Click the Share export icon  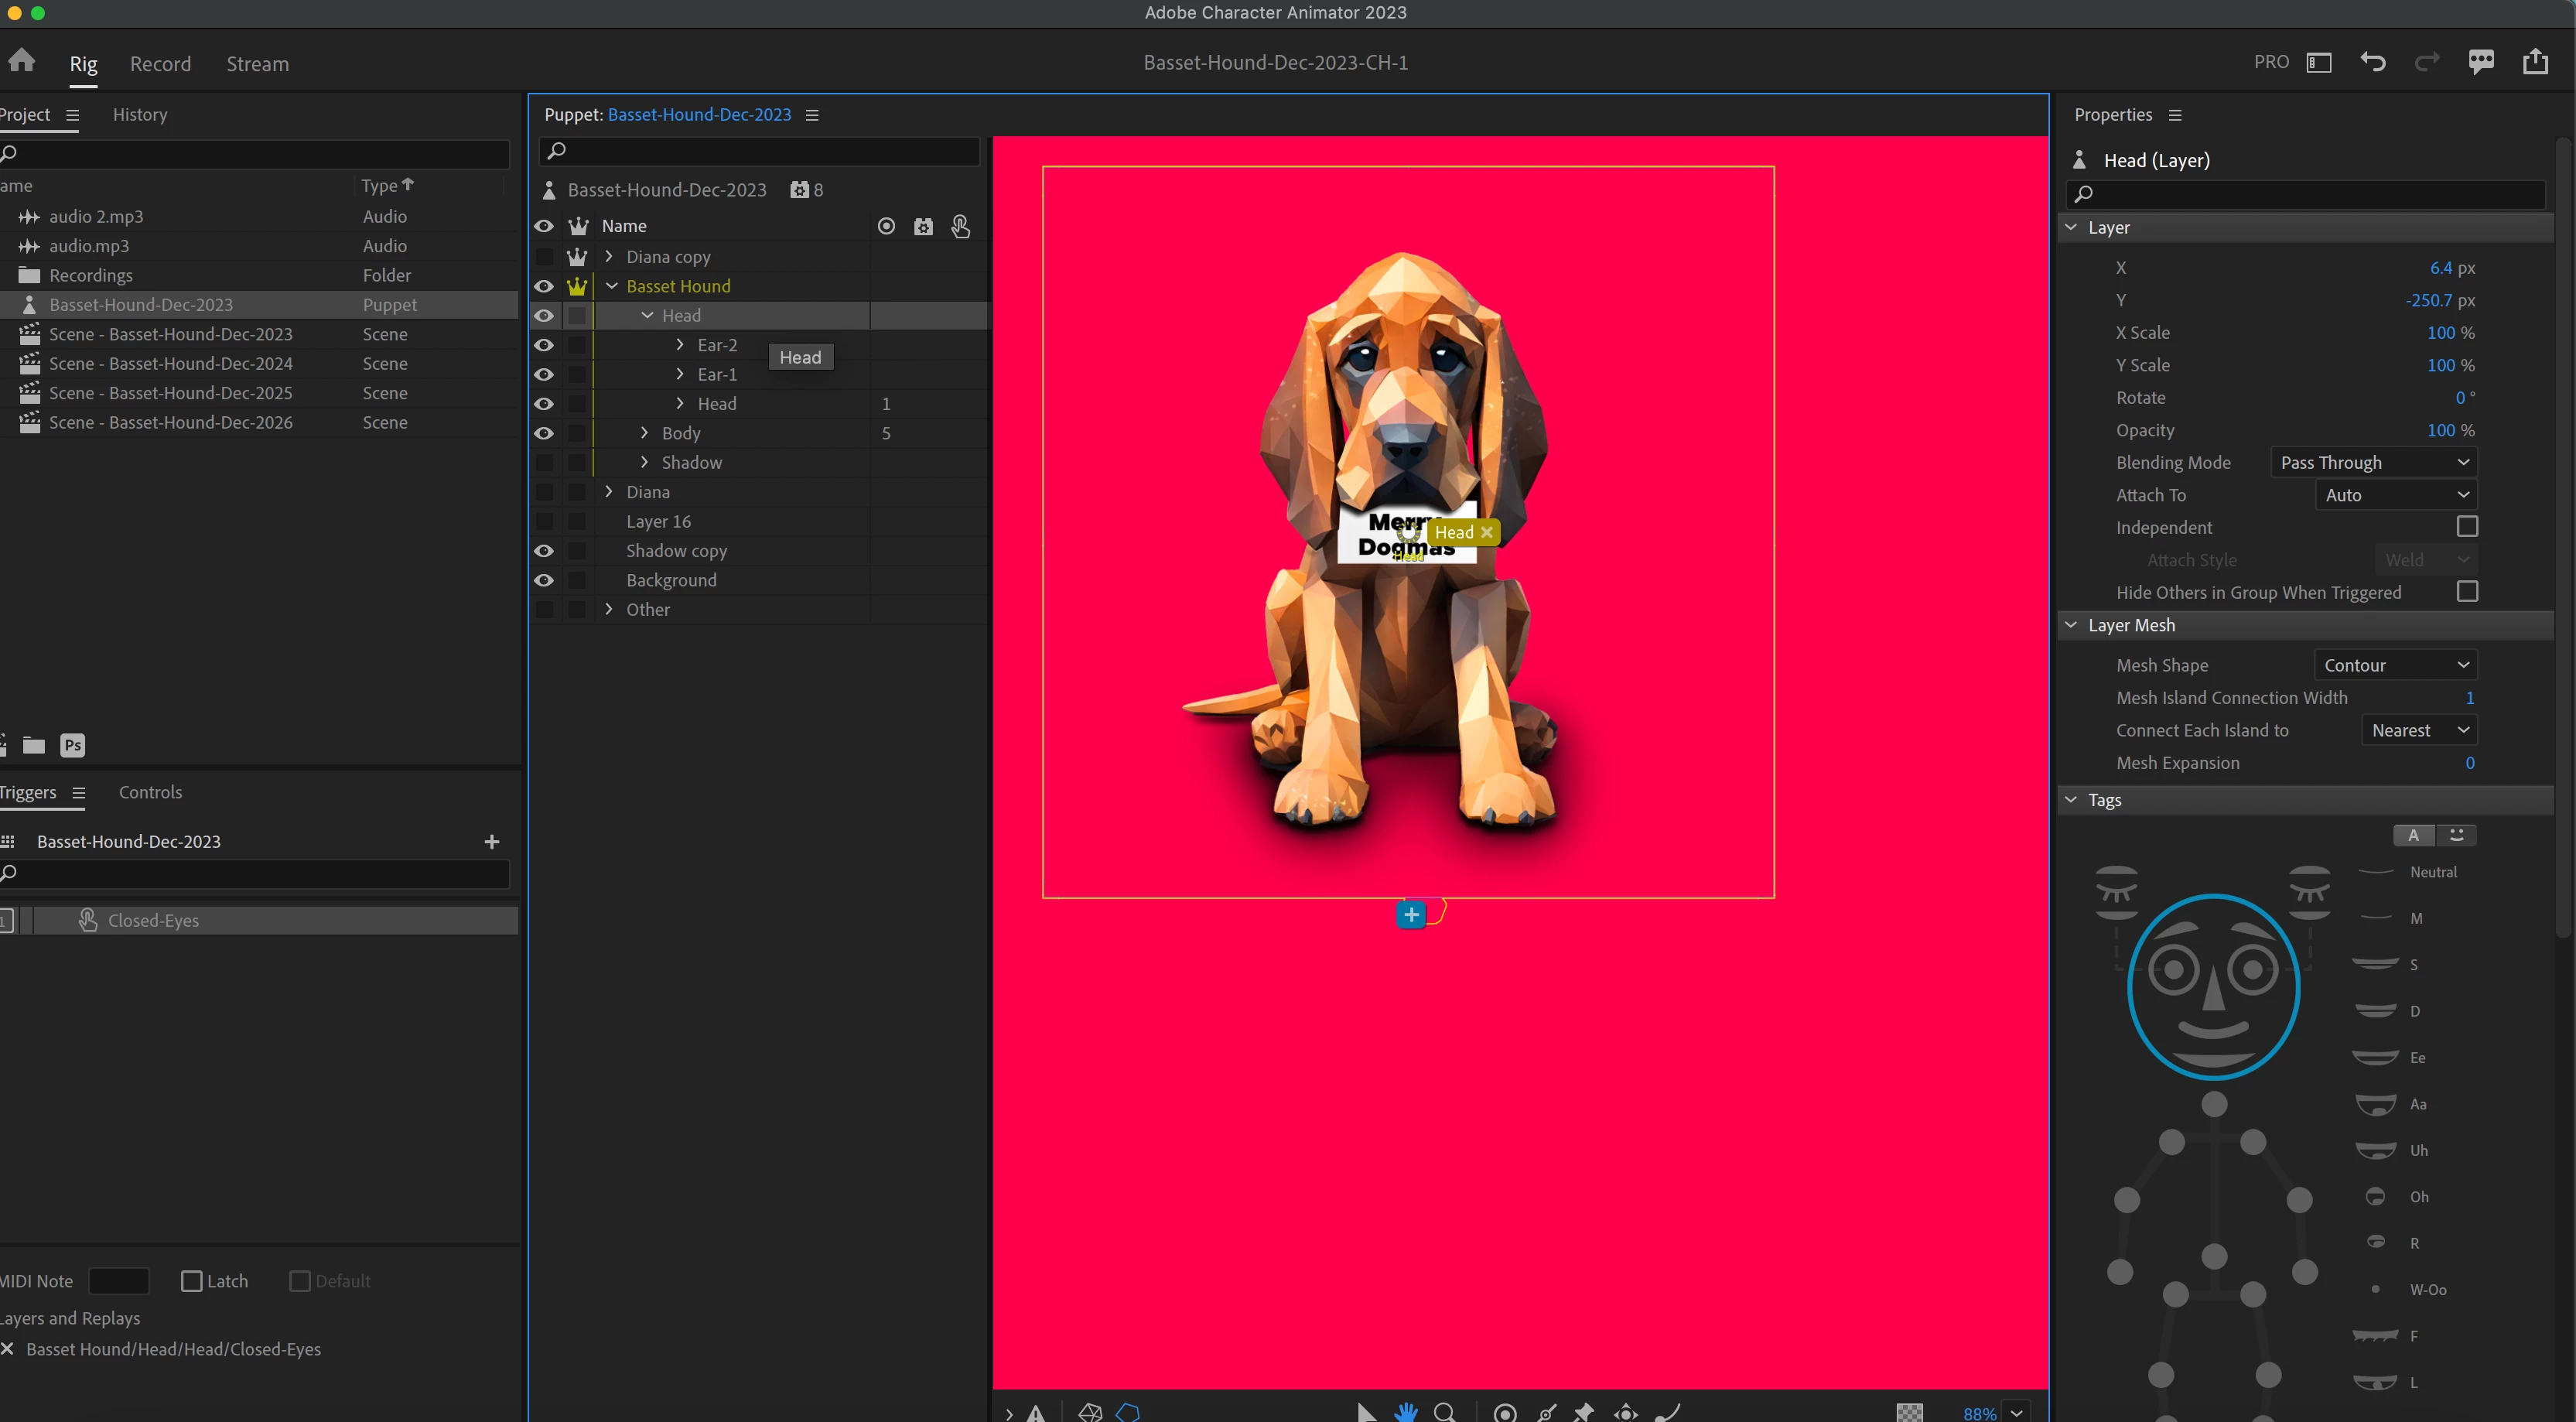click(x=2536, y=62)
